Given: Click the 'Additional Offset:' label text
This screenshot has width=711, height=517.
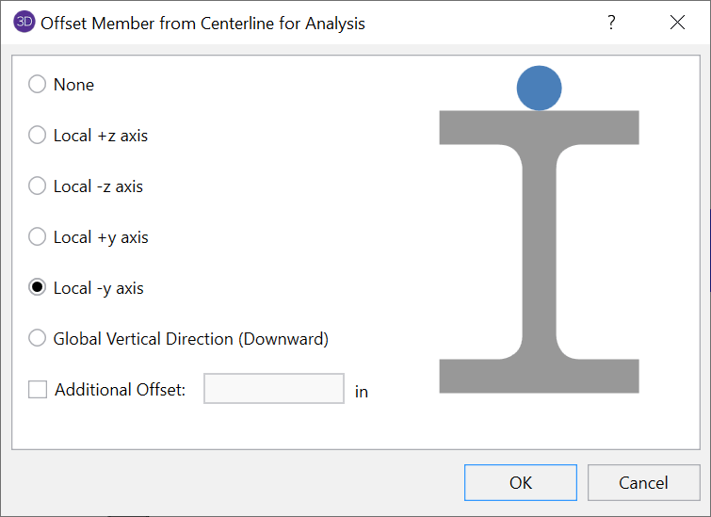Looking at the screenshot, I should (120, 390).
